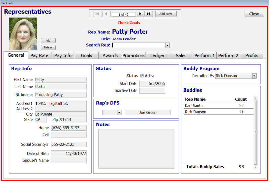Go to the first record
Screen dimensions: 269x181
[97, 14]
